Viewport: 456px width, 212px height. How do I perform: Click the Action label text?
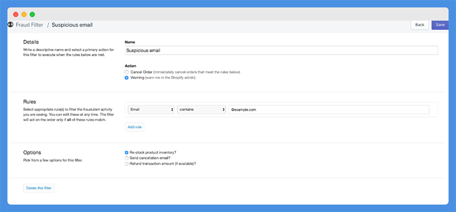tap(131, 66)
